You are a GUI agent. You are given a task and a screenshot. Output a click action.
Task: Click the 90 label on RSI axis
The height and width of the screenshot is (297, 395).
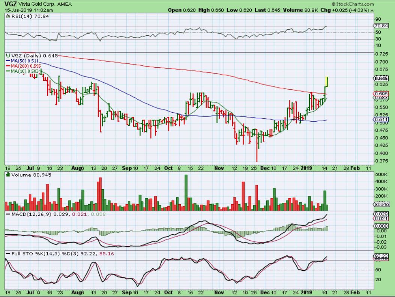[378, 20]
